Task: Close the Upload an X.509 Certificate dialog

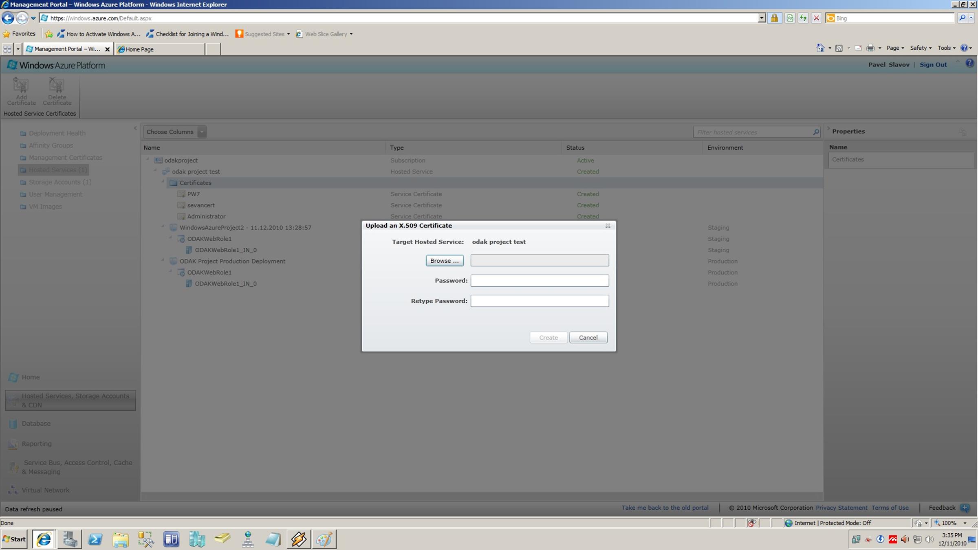Action: [608, 226]
